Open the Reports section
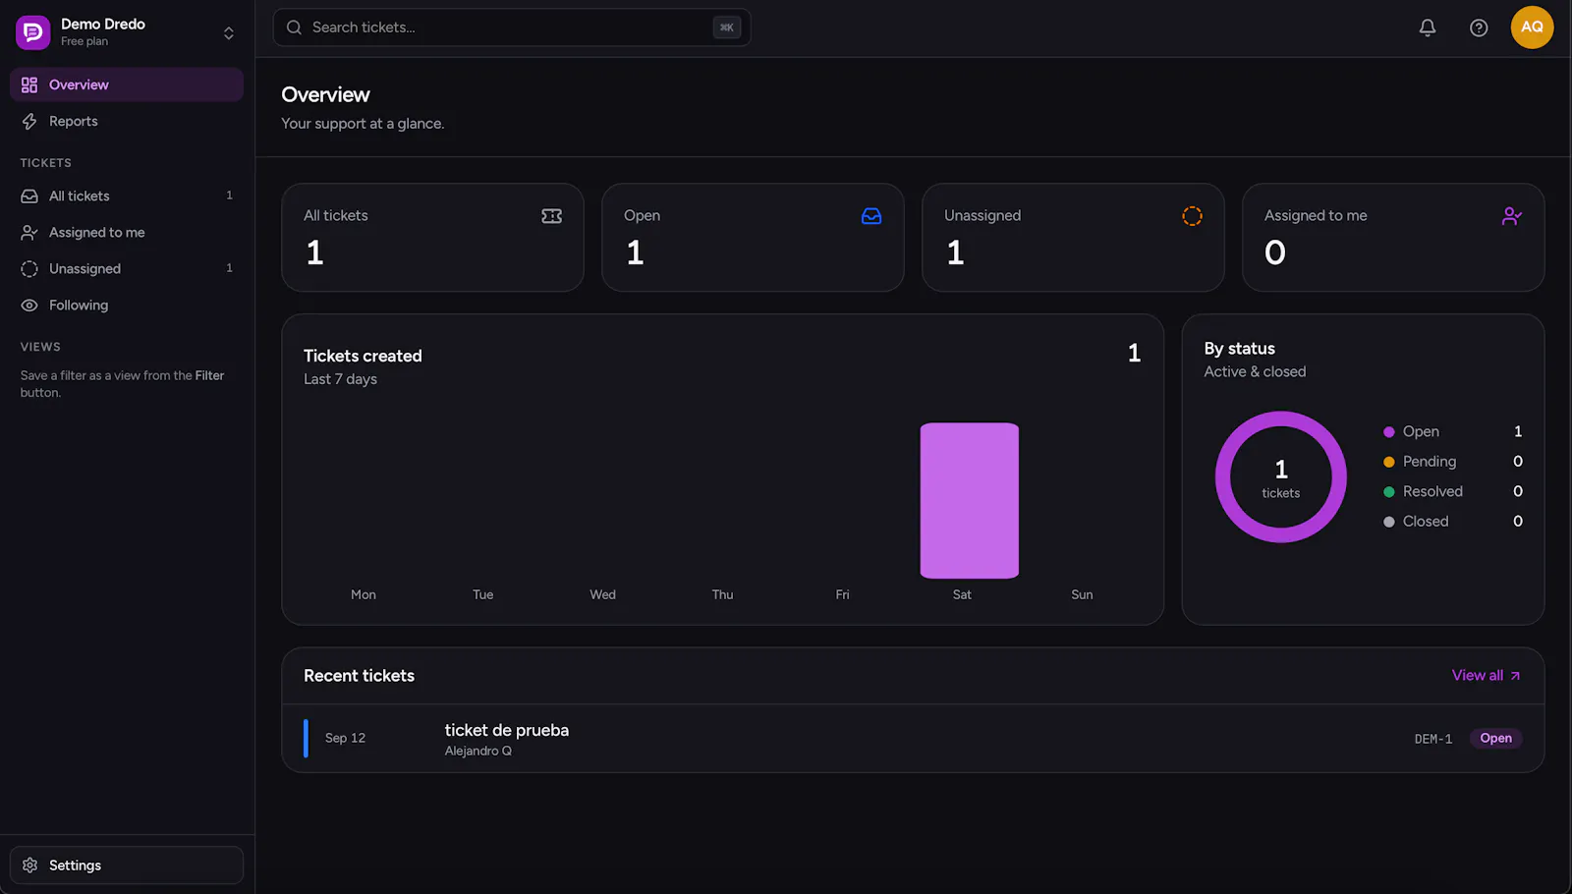 [127, 121]
